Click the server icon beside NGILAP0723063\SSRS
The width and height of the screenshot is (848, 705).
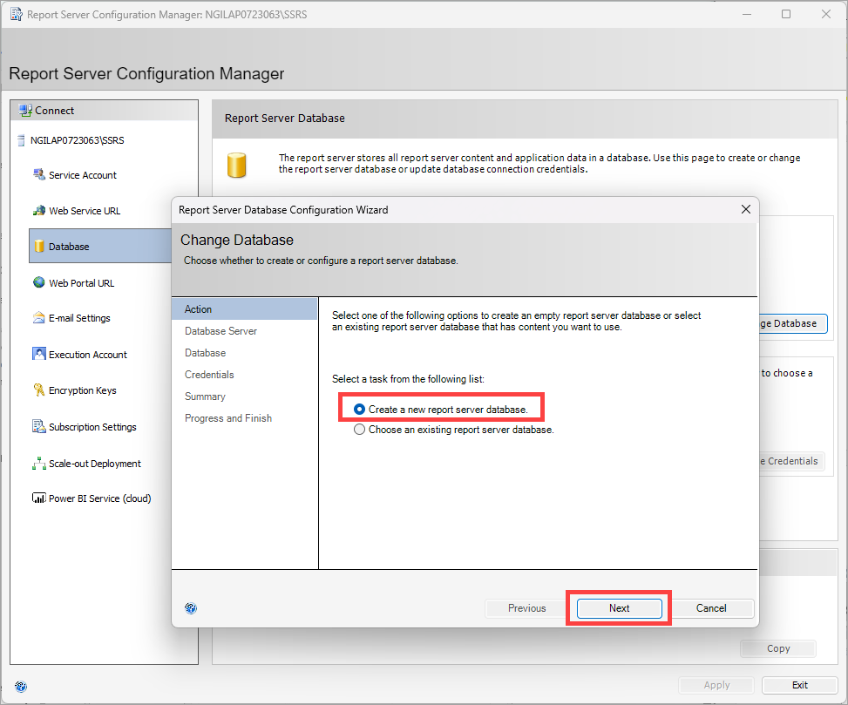coord(21,140)
